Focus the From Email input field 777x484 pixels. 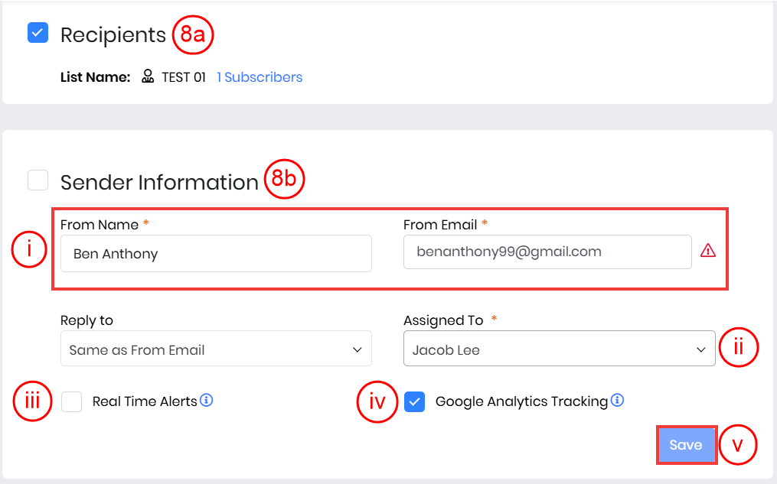pyautogui.click(x=547, y=252)
